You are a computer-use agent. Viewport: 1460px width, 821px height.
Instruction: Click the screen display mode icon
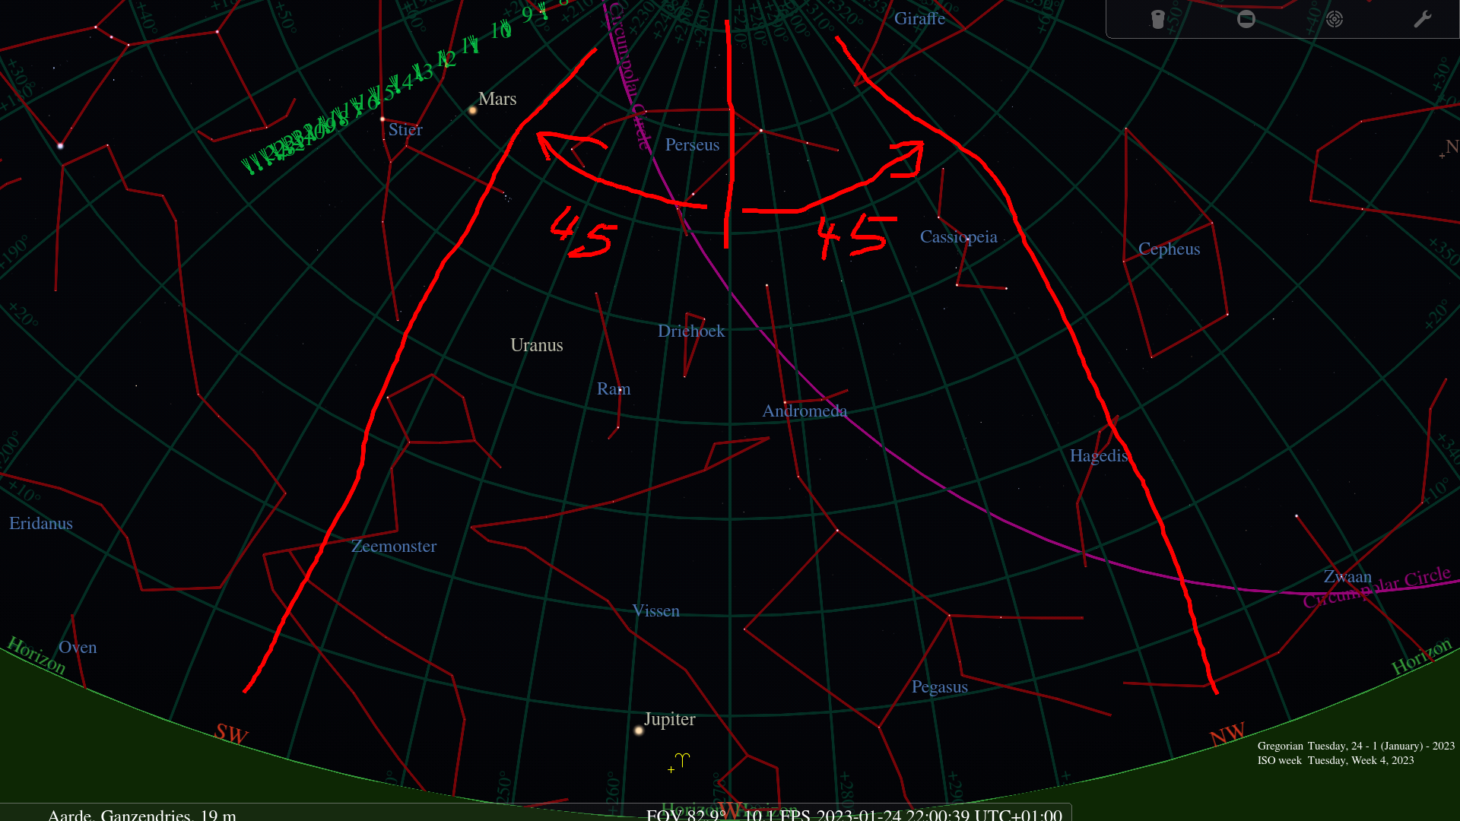pyautogui.click(x=1246, y=19)
